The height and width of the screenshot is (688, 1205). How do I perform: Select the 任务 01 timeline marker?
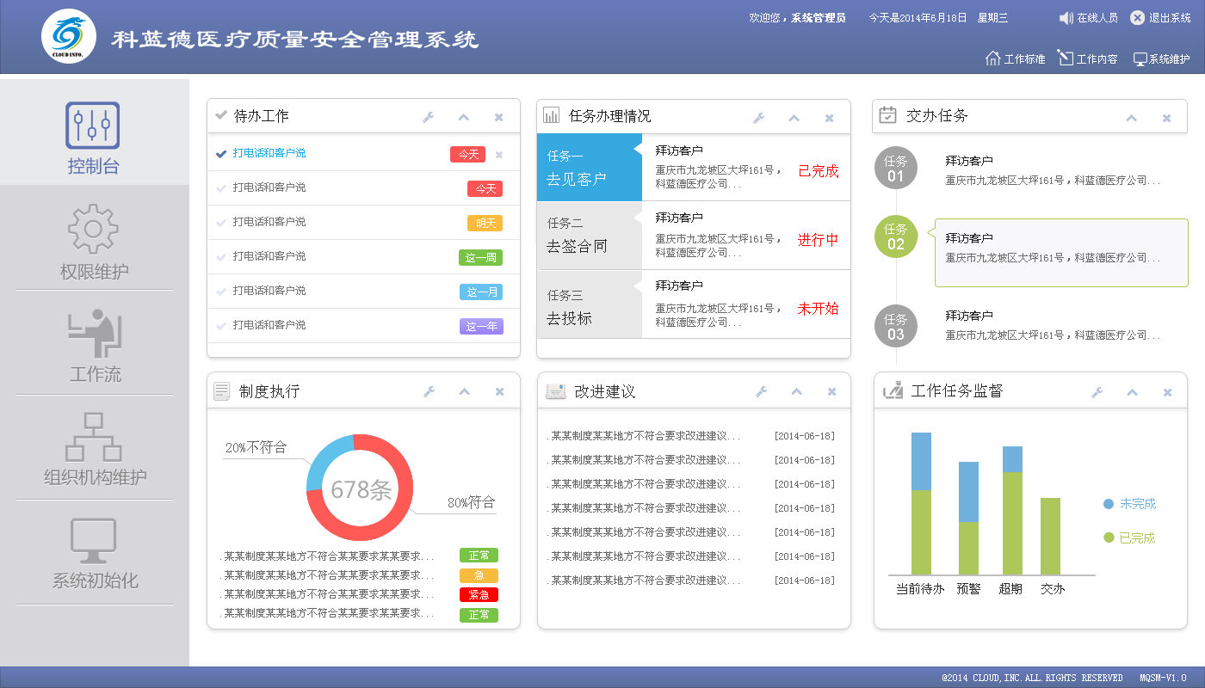(x=896, y=168)
